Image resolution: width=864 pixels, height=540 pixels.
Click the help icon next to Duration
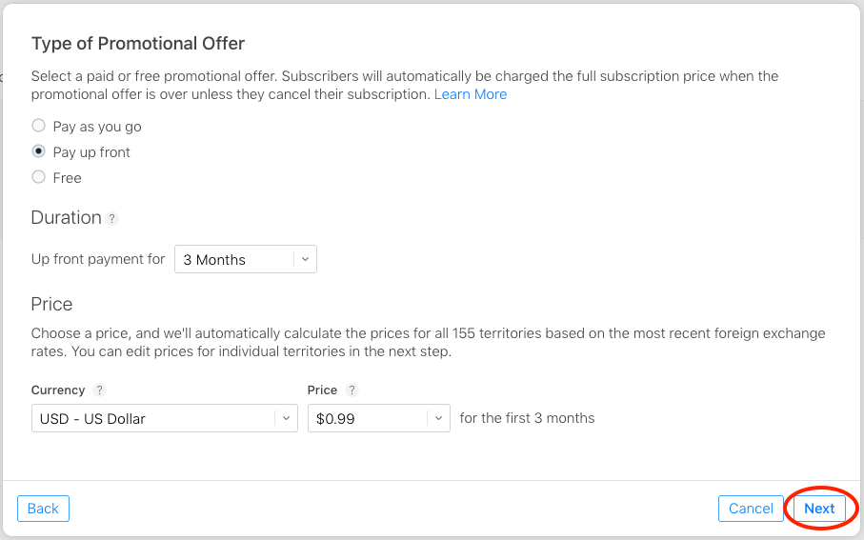pos(111,219)
